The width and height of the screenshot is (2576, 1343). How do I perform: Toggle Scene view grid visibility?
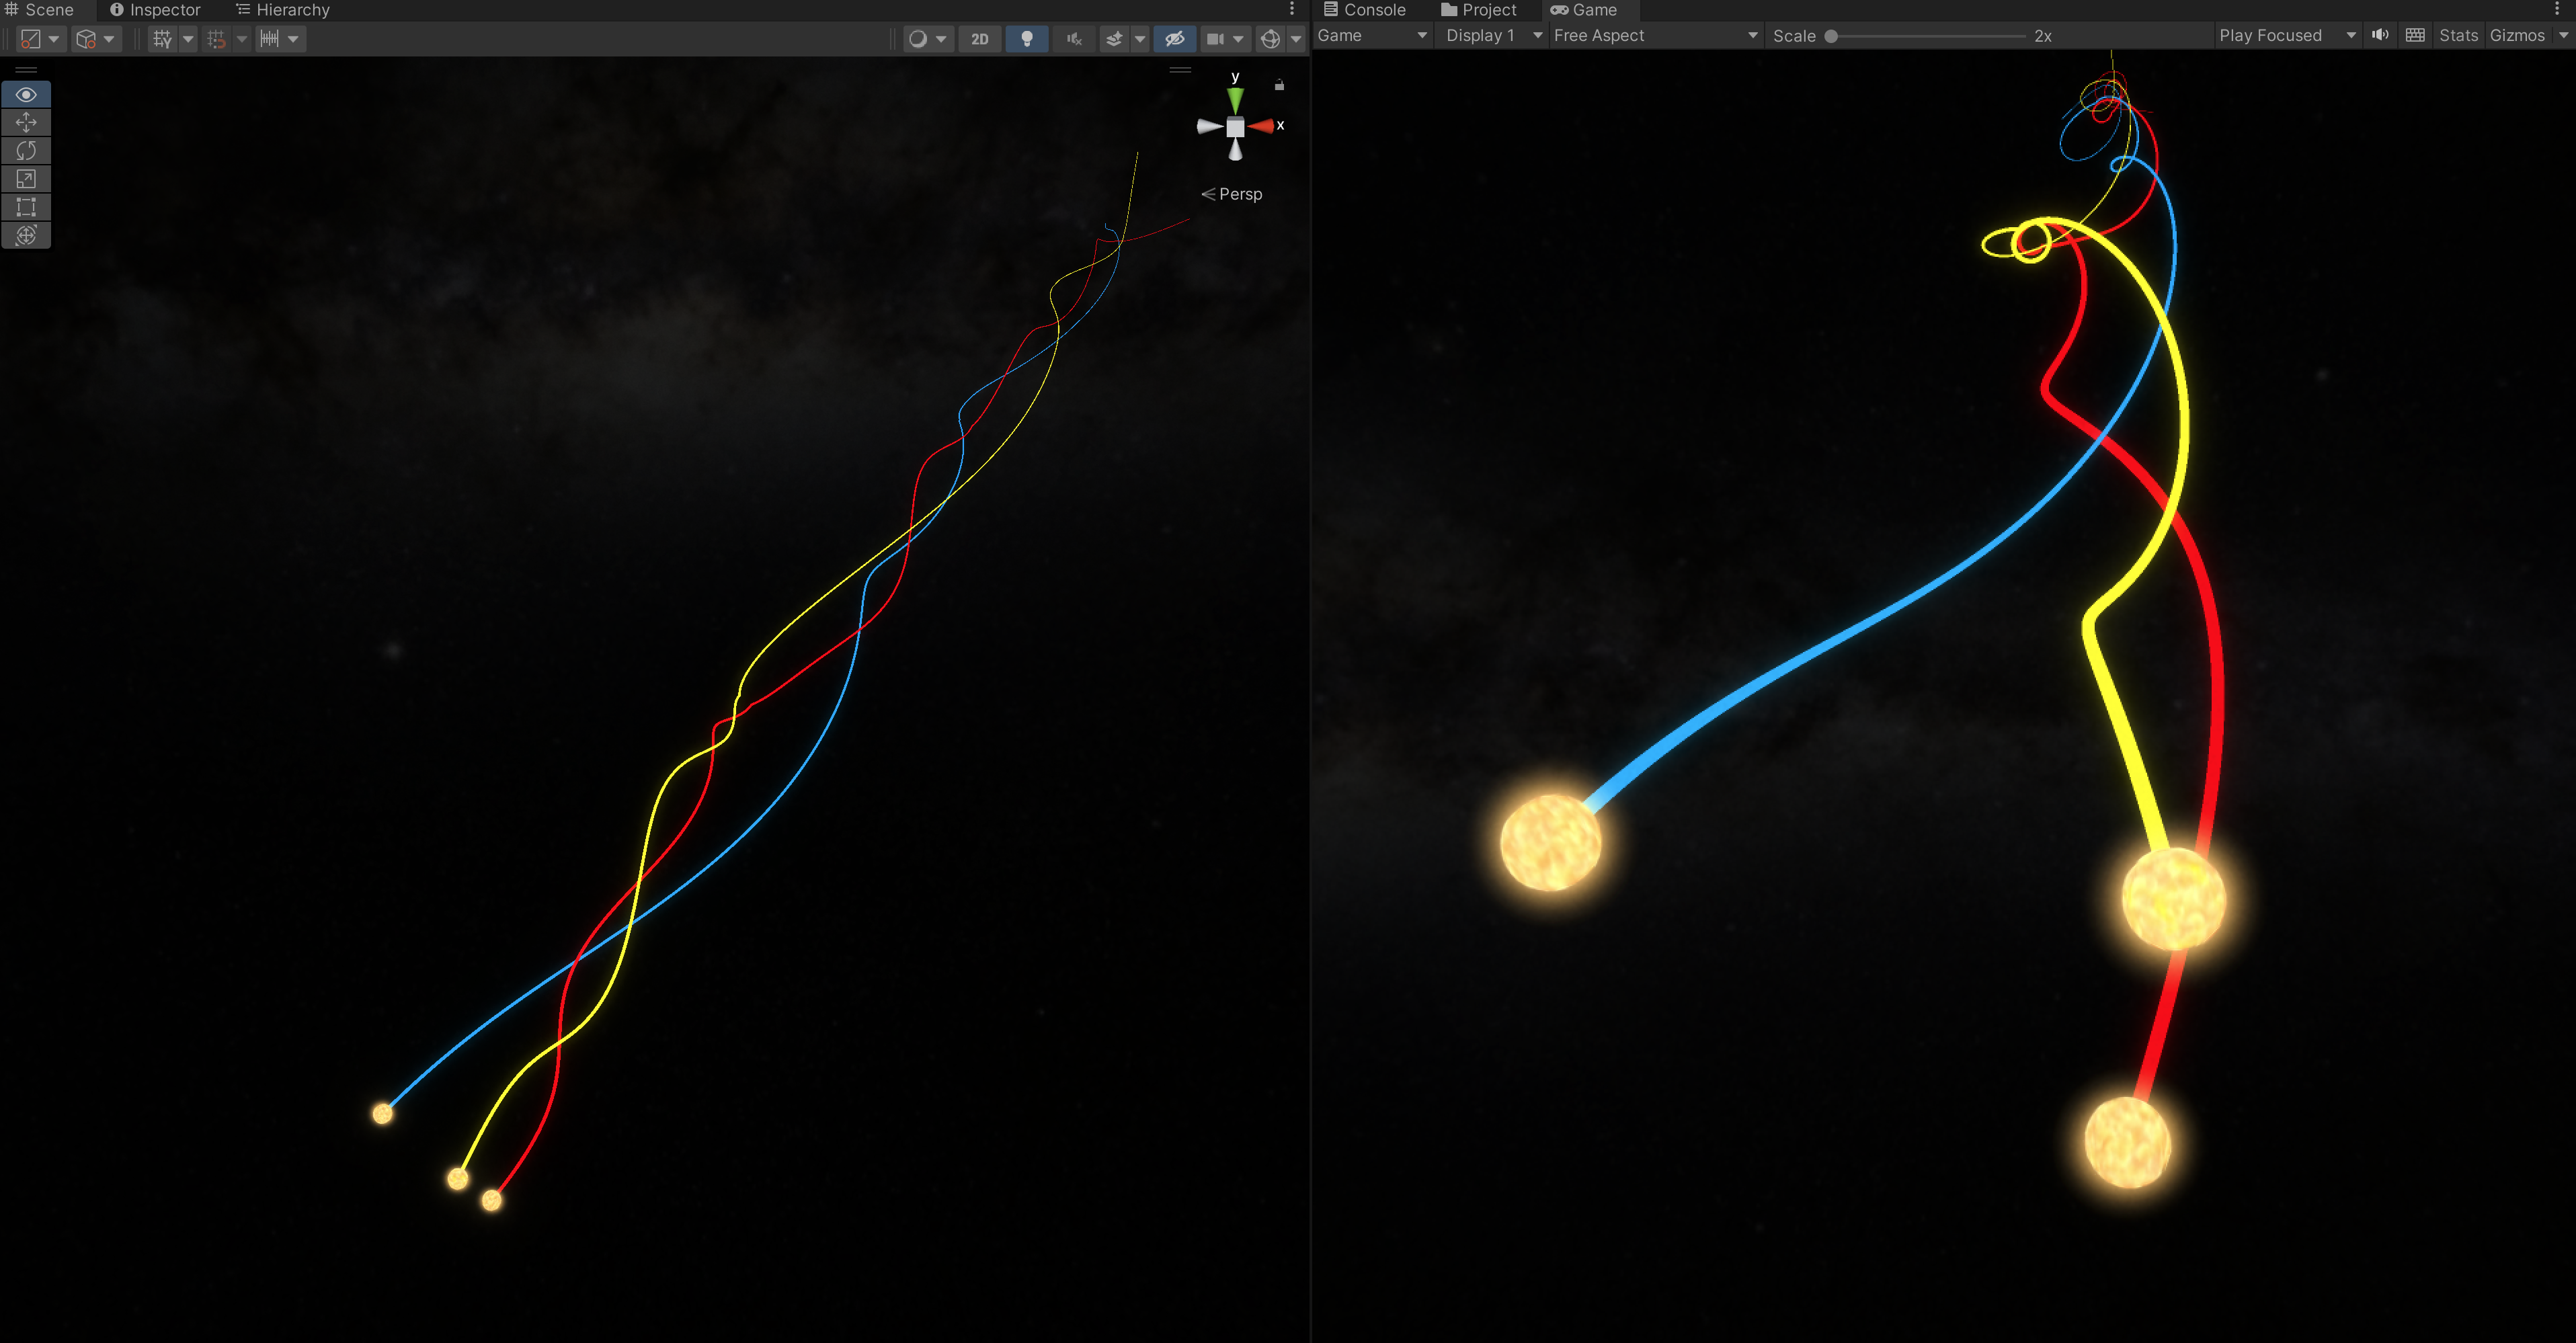tap(162, 39)
